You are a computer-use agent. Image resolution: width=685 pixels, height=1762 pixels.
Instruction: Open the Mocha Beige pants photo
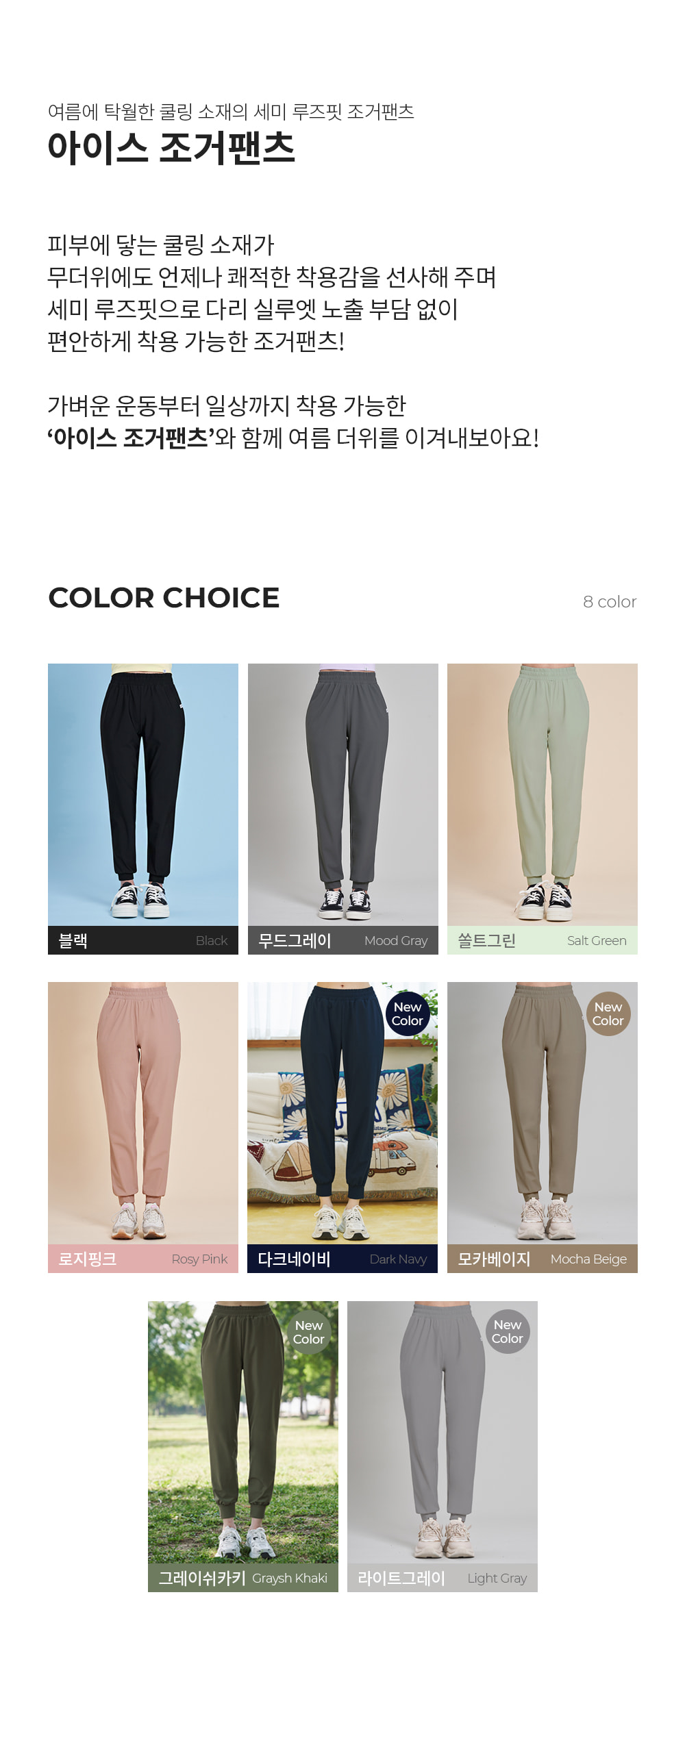point(543,1113)
